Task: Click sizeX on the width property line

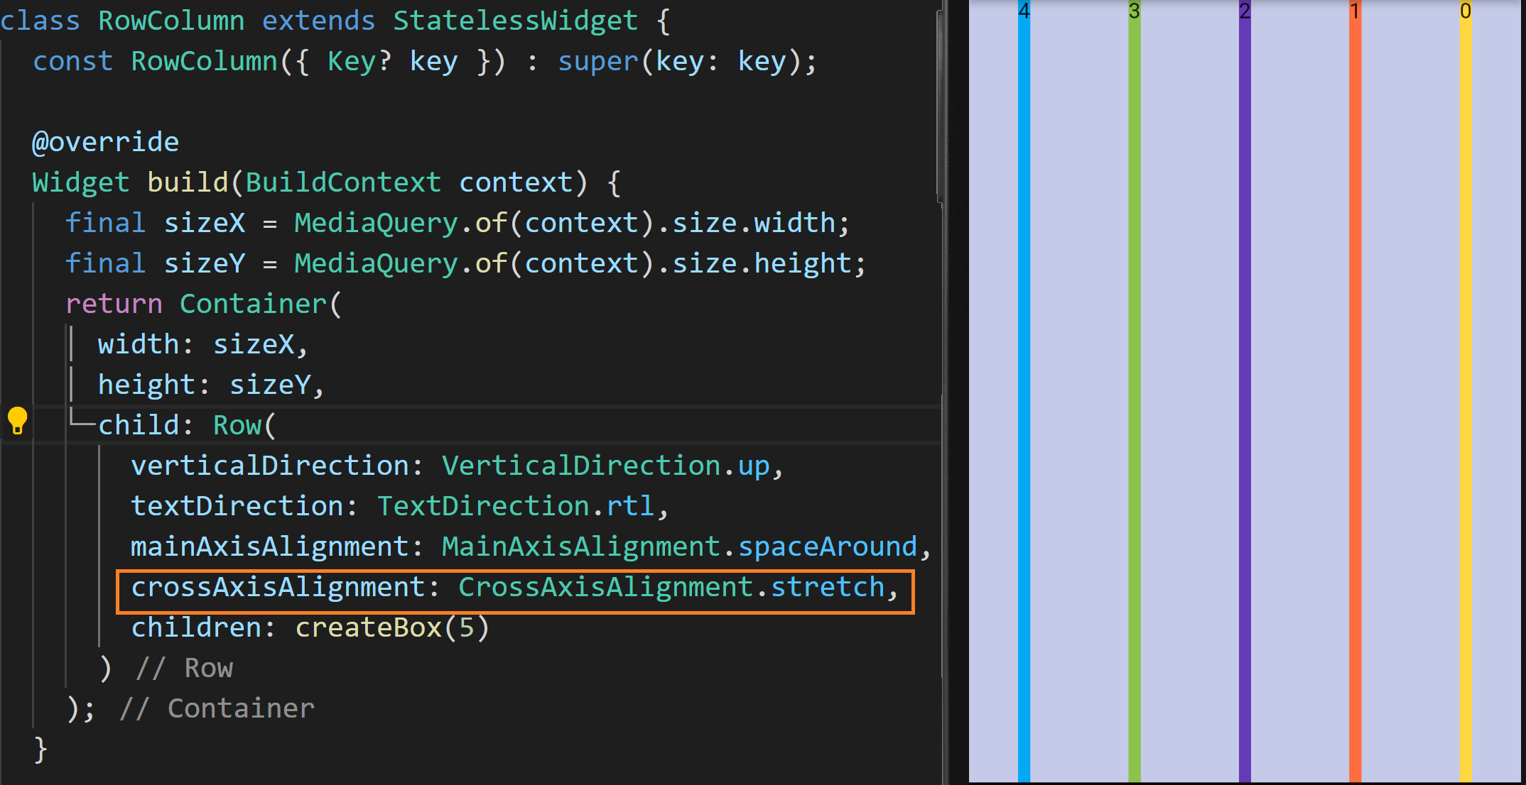Action: [x=253, y=345]
